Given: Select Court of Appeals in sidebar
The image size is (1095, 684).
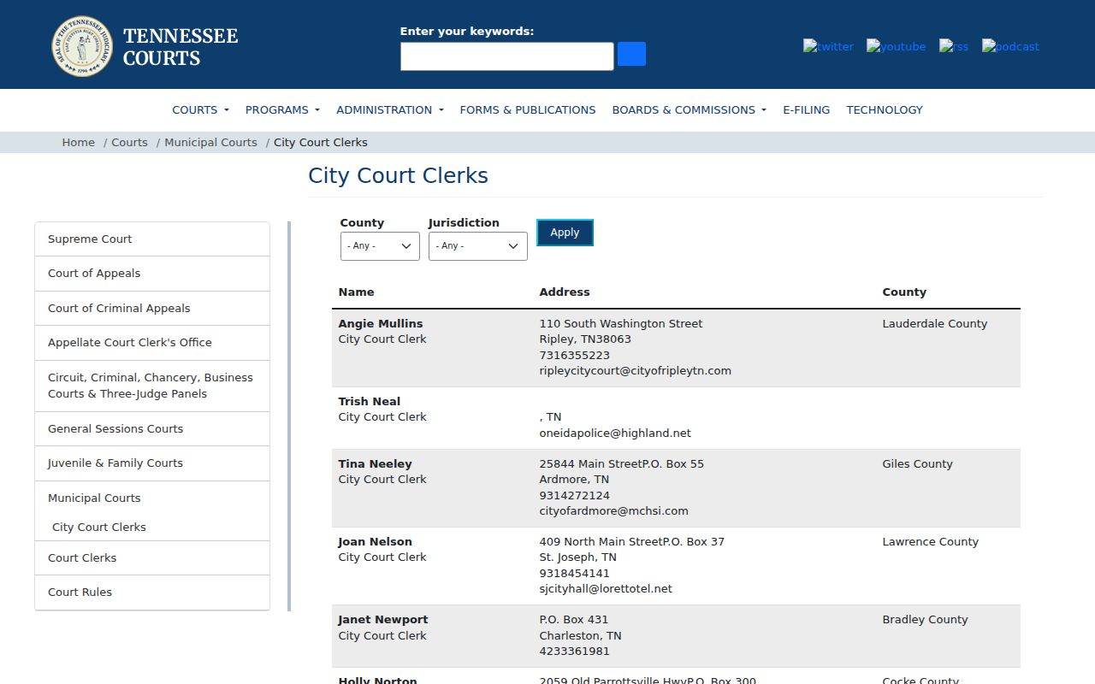Looking at the screenshot, I should pos(152,274).
